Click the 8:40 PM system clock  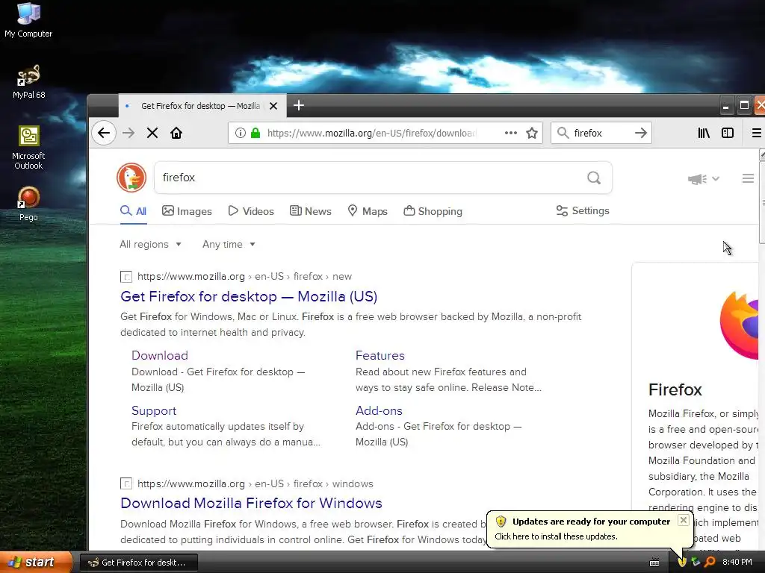pyautogui.click(x=737, y=562)
